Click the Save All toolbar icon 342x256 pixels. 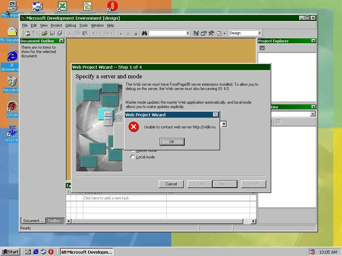tap(60, 33)
